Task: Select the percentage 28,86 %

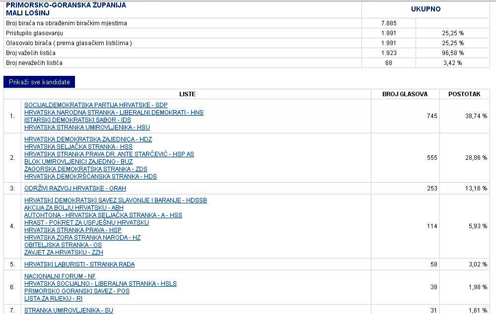Action: (x=476, y=158)
